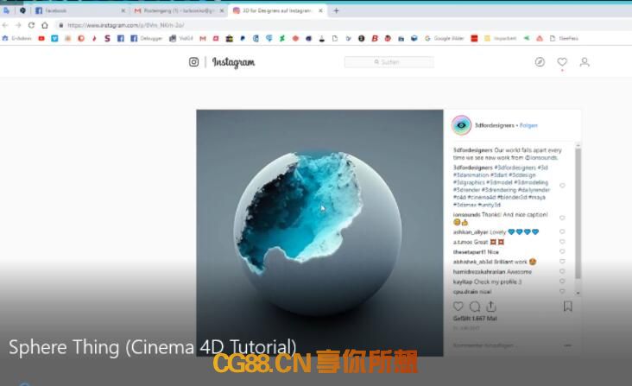Image resolution: width=632 pixels, height=386 pixels.
Task: Like the hamidrezakahrarian Awesome comment
Action: pyautogui.click(x=562, y=271)
